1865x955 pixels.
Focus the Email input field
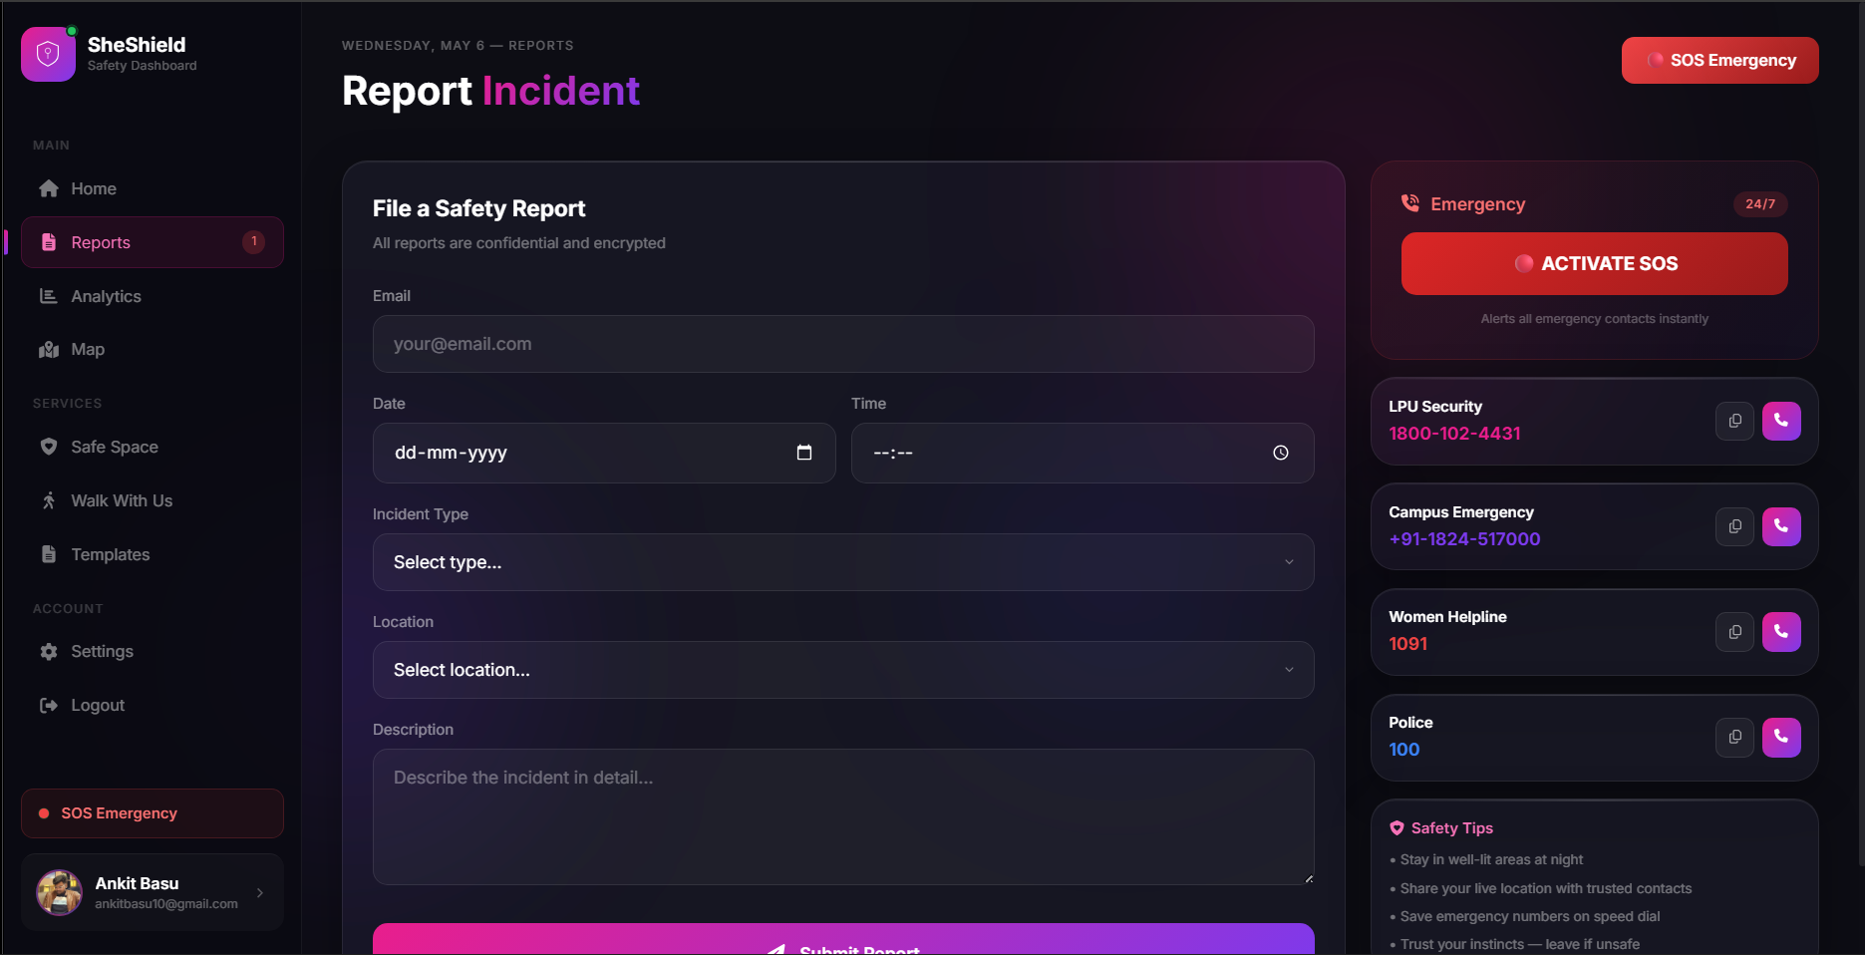[x=843, y=344]
